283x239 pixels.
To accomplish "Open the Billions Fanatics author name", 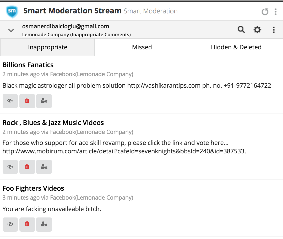I will (x=28, y=65).
